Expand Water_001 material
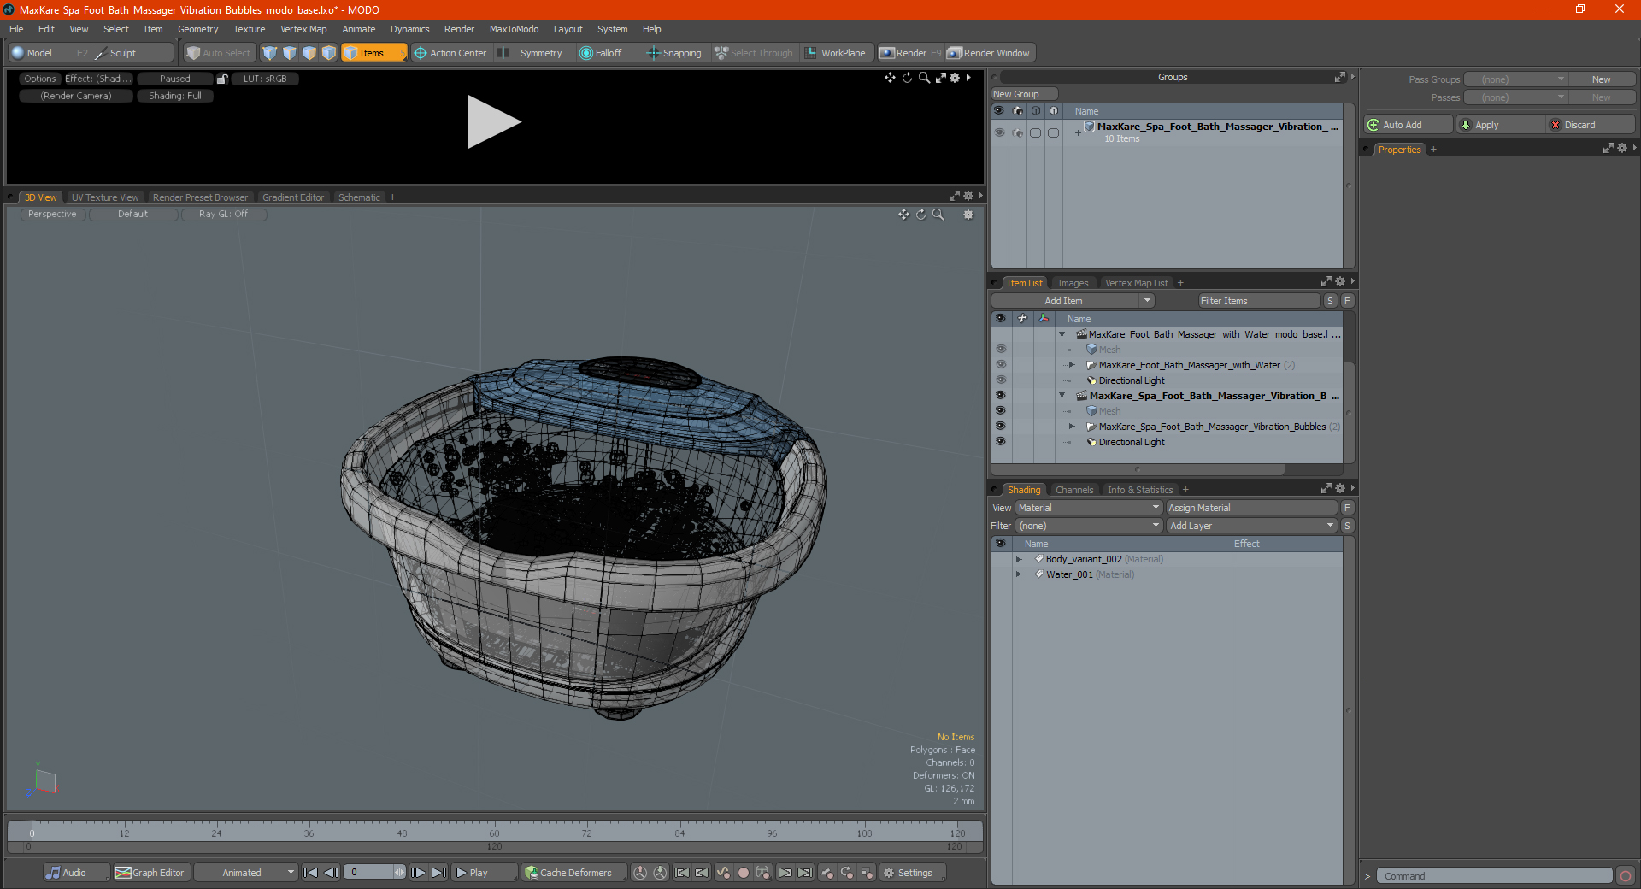Image resolution: width=1641 pixels, height=889 pixels. pyautogui.click(x=1019, y=574)
